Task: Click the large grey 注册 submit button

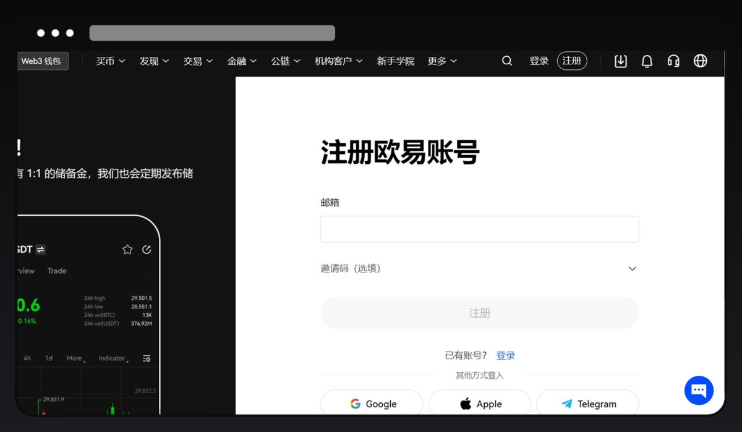Action: pyautogui.click(x=479, y=313)
